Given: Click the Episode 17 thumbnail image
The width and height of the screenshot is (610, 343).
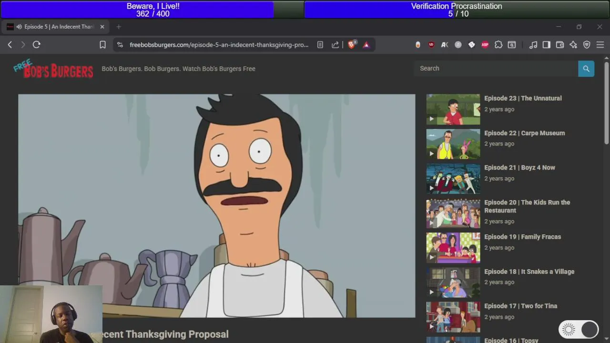Looking at the screenshot, I should [453, 317].
